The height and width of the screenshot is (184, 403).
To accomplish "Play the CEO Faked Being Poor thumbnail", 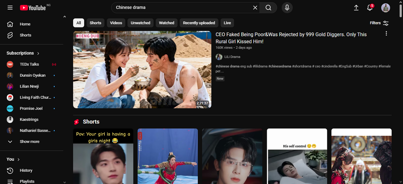I will pos(142,70).
